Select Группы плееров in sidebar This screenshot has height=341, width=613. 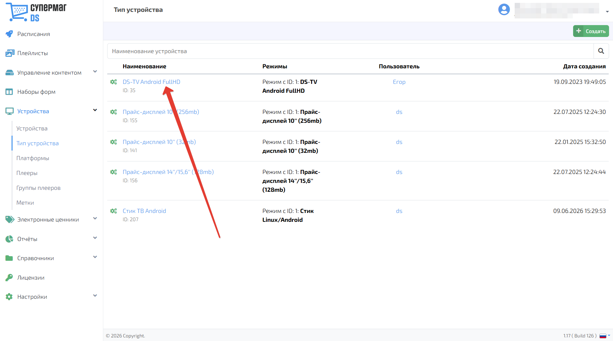[x=38, y=188]
